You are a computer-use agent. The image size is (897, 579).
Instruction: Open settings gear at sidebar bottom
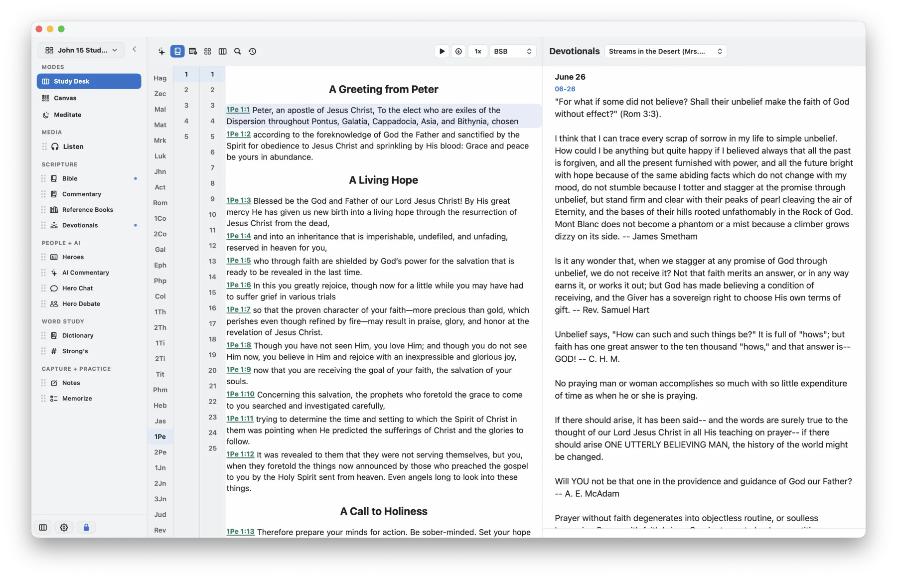(x=64, y=527)
